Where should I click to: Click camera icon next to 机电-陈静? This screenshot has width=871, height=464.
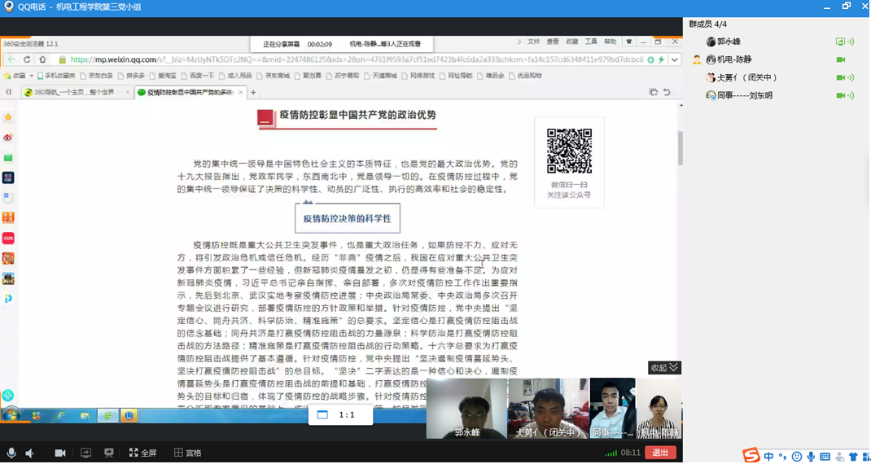click(841, 59)
